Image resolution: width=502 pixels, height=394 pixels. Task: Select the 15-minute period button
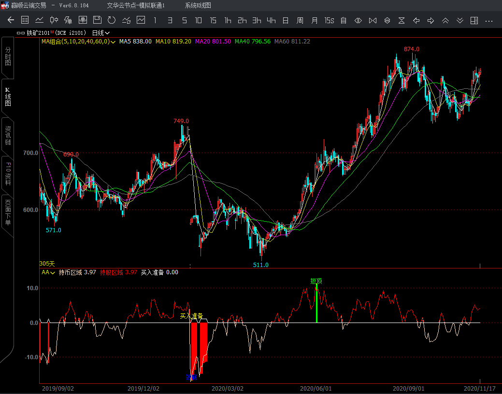(213, 20)
